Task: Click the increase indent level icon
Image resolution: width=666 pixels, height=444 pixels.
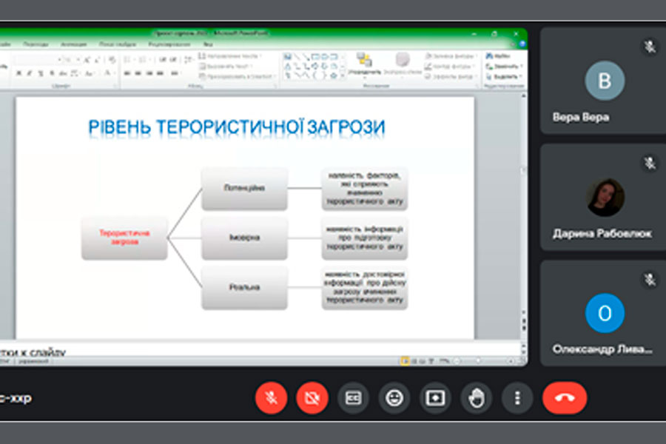Action: [173, 60]
